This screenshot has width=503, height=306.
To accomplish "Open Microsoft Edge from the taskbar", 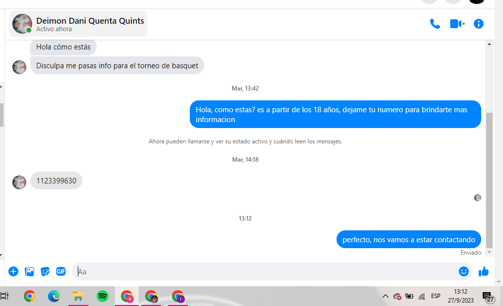I will [x=54, y=296].
